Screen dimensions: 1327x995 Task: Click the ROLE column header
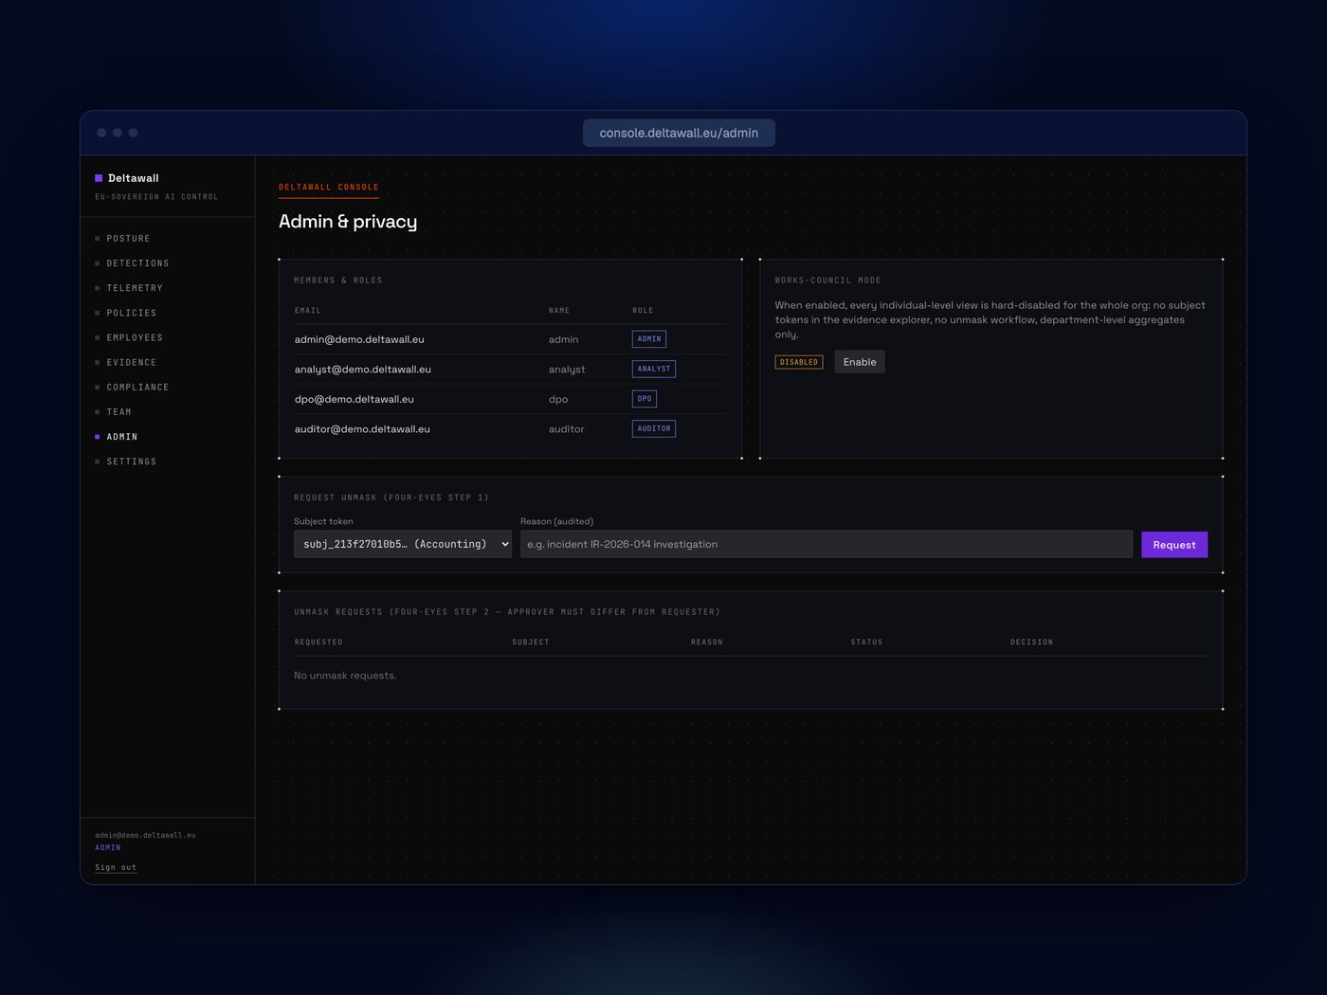tap(643, 311)
